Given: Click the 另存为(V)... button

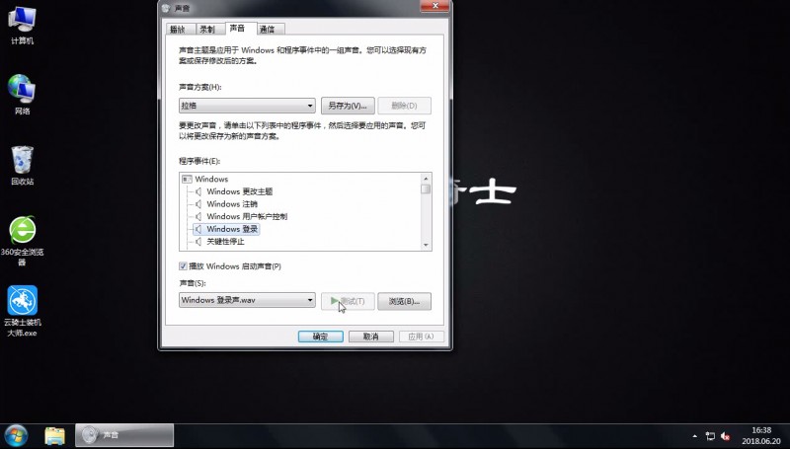Looking at the screenshot, I should [x=348, y=106].
